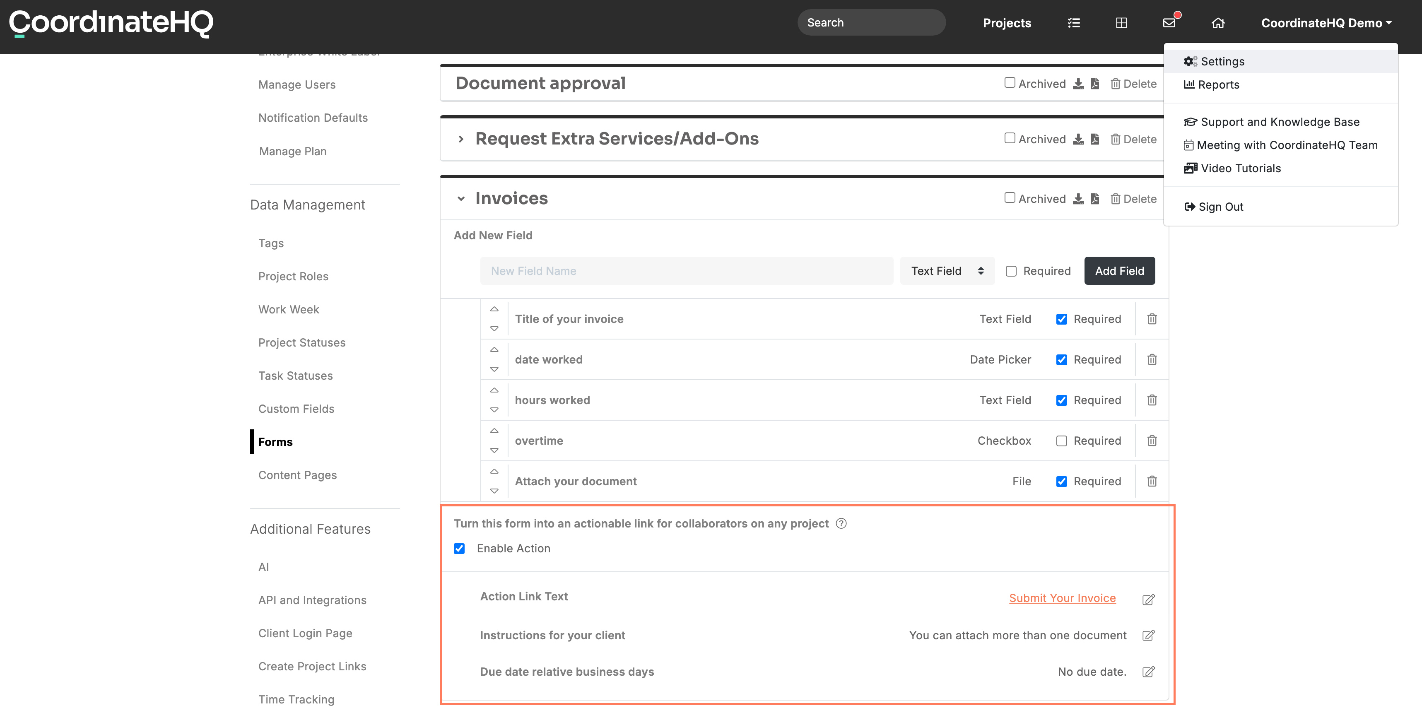1422x708 pixels.
Task: Move 'date worked' field up
Action: [x=494, y=350]
